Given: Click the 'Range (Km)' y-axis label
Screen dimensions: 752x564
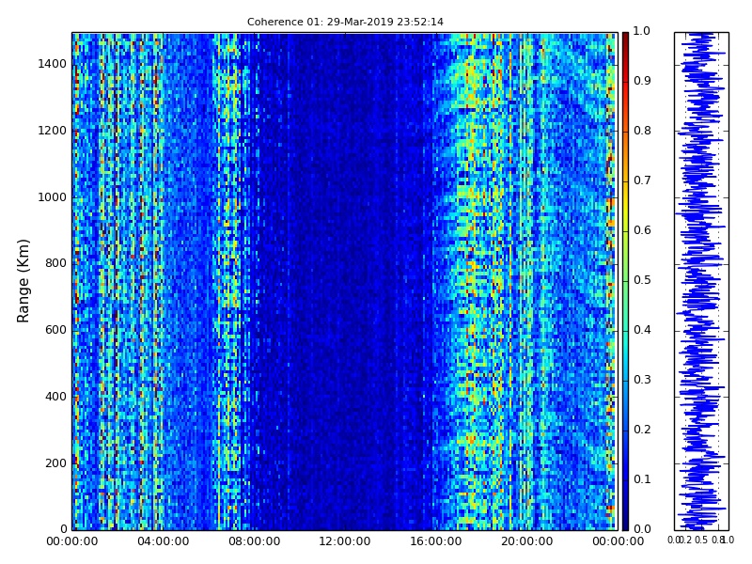Looking at the screenshot, I should click(23, 281).
